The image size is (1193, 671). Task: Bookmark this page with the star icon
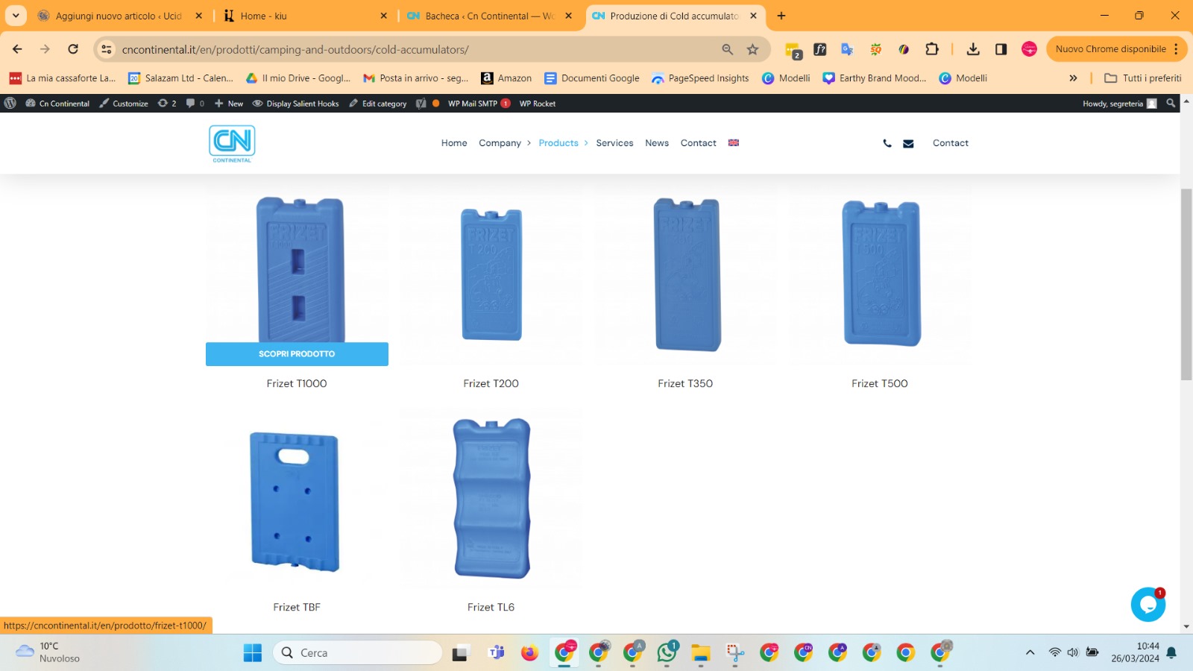[753, 49]
